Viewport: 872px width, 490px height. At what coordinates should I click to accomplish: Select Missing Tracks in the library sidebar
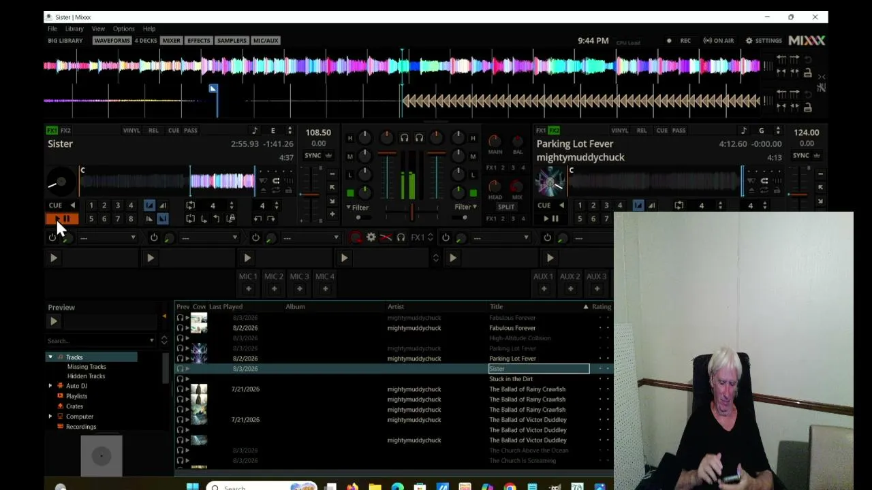[87, 367]
